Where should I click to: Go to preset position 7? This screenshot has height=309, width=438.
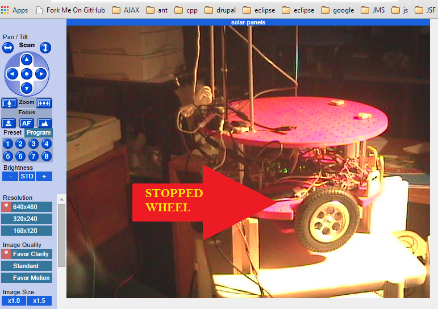pos(34,156)
